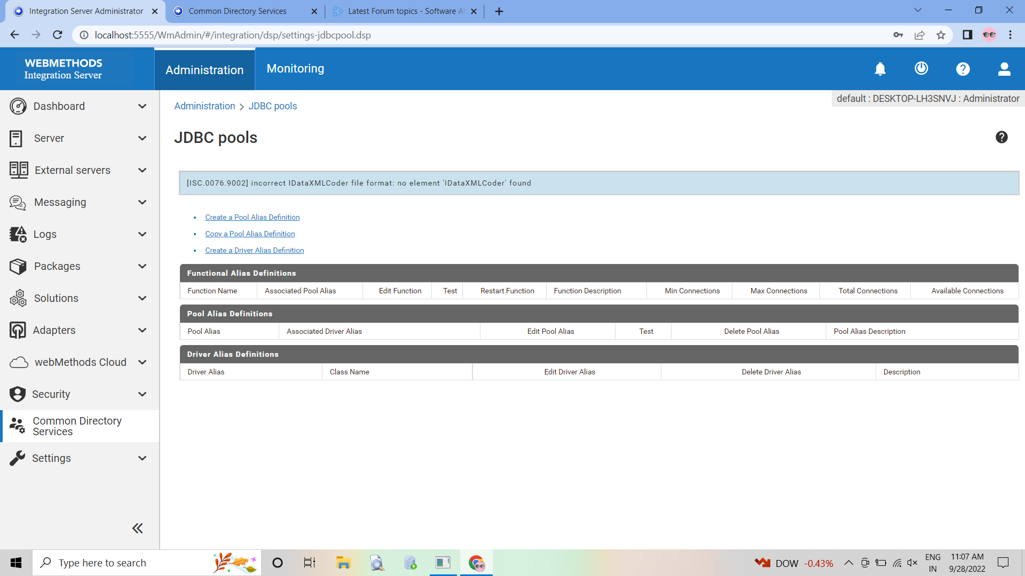Screen dimensions: 1025x576
Task: Open browser tab search dropdown
Action: pos(918,10)
